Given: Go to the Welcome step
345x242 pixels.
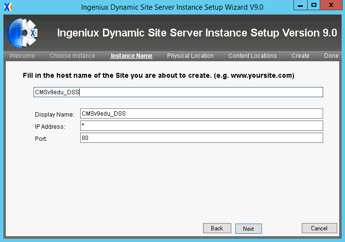Looking at the screenshot, I should (x=22, y=56).
